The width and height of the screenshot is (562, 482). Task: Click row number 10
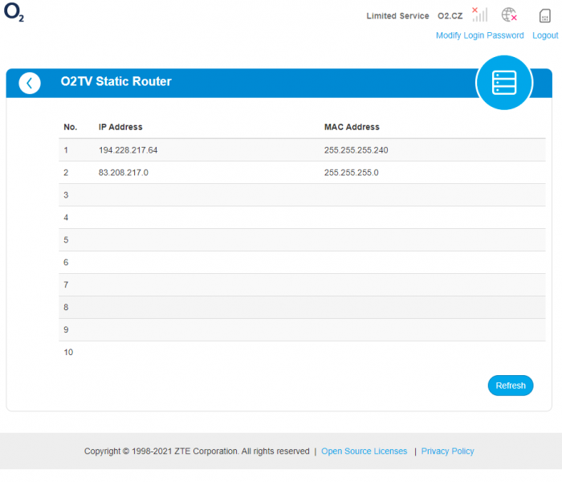(68, 352)
